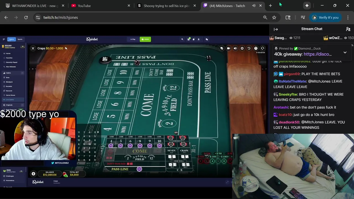Open browser media controls icon

[303, 17]
